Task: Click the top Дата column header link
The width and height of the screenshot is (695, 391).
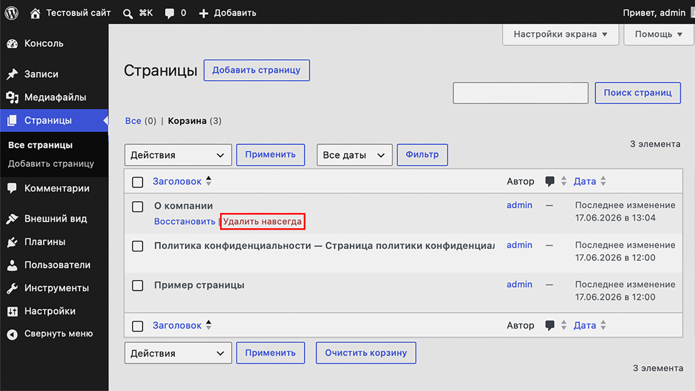Action: tap(584, 182)
